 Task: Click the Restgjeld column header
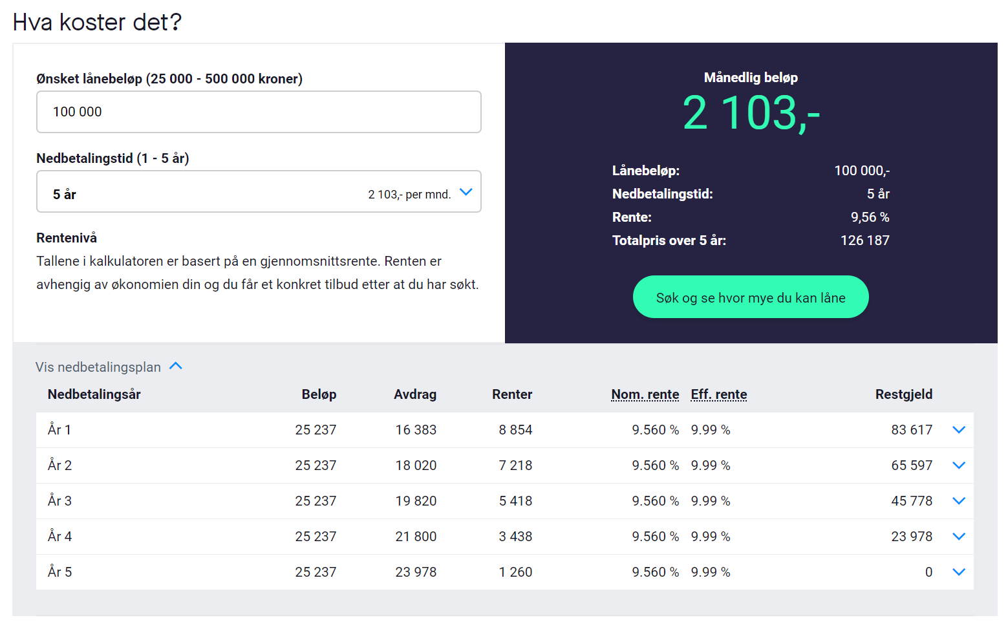point(903,394)
